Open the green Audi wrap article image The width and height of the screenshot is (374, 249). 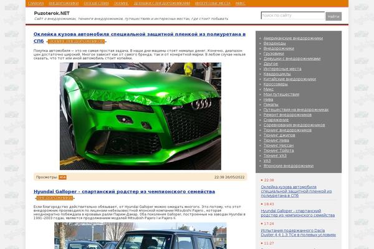coord(140,116)
